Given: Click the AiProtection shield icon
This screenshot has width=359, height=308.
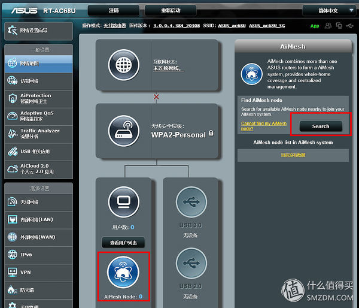Looking at the screenshot, I should pyautogui.click(x=13, y=99).
